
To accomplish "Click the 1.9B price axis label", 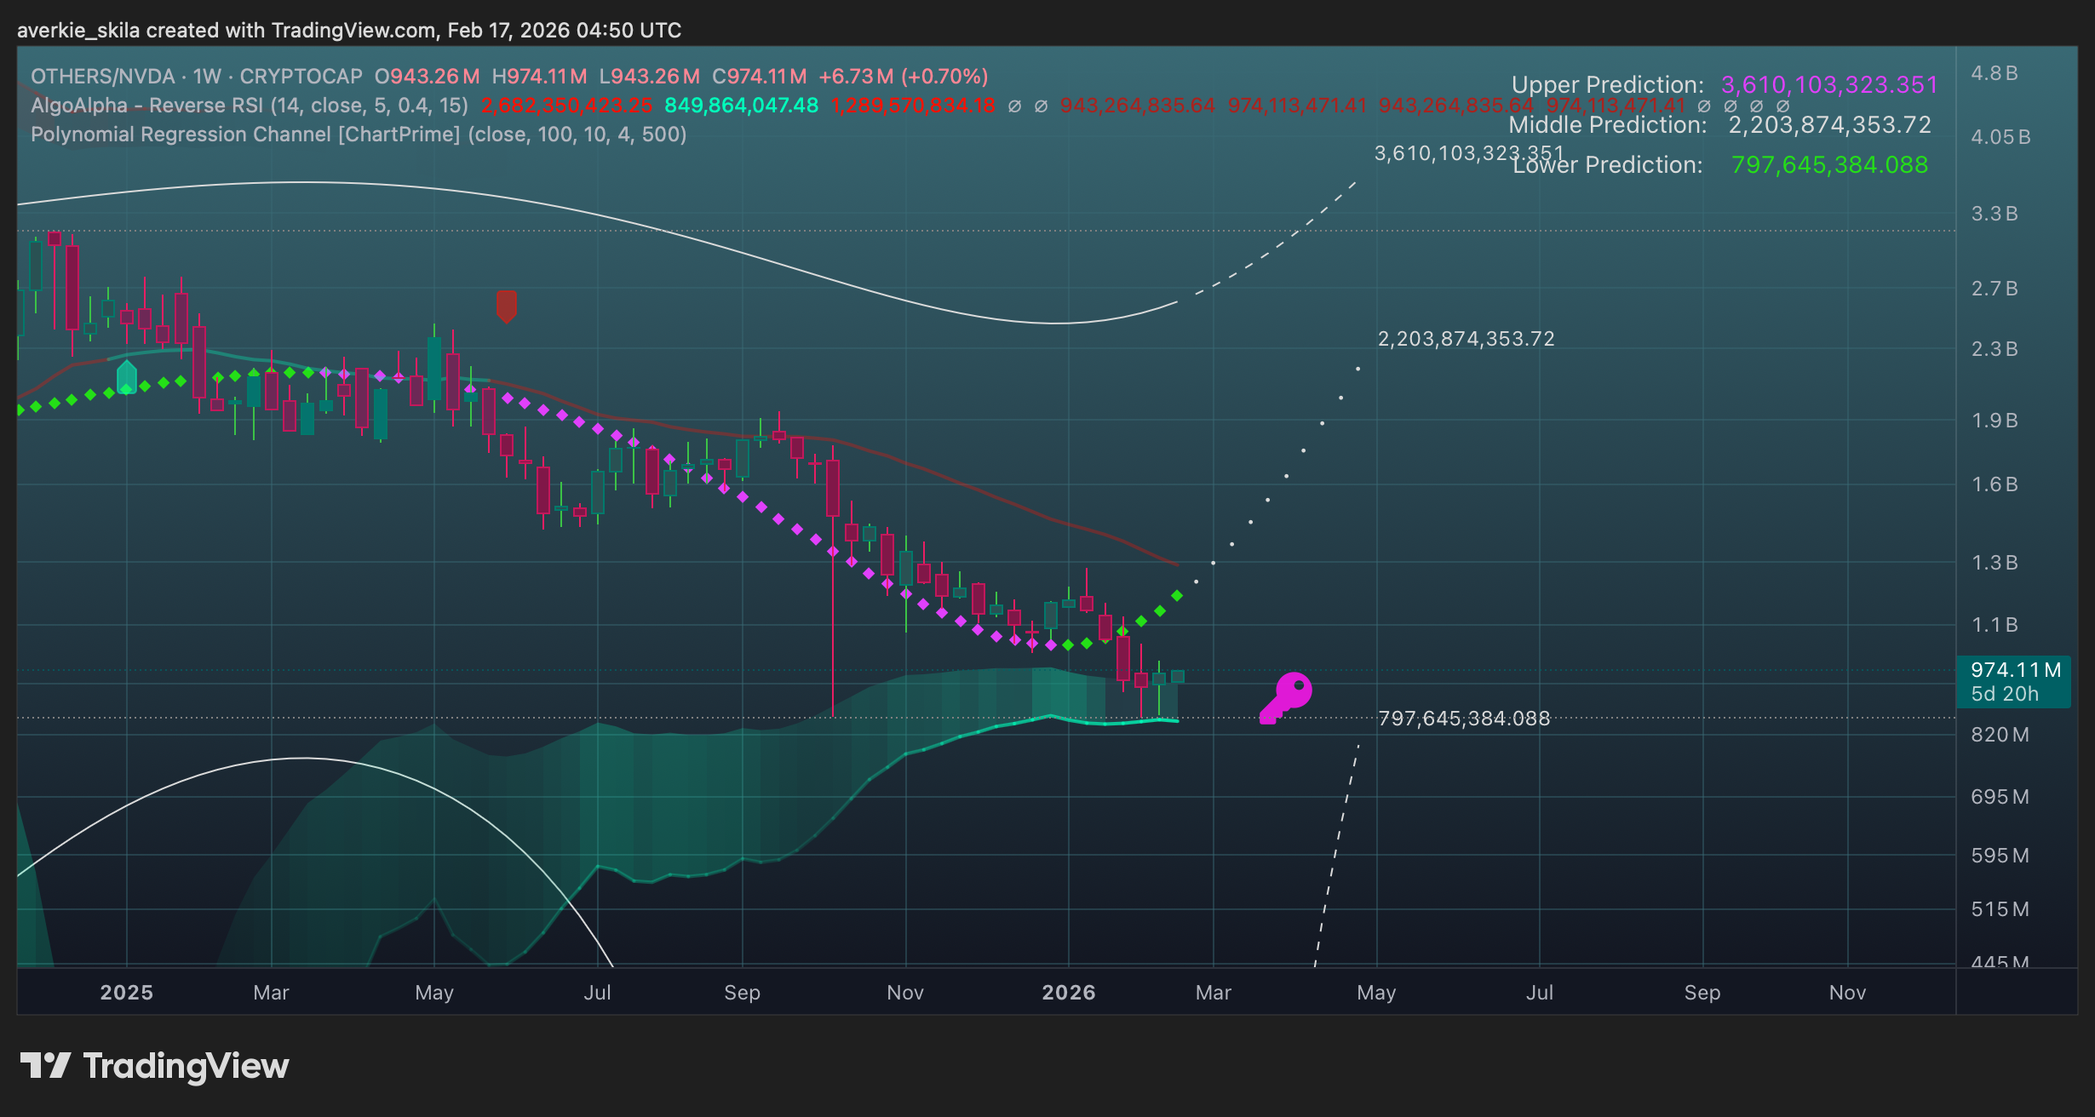I will [x=1995, y=421].
